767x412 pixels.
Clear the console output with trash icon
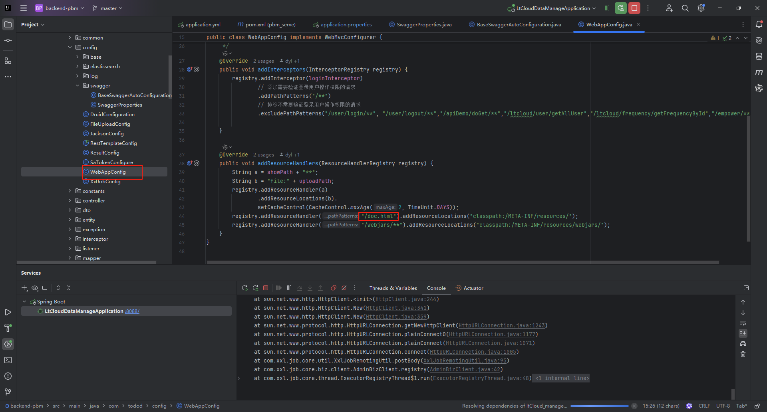(x=743, y=354)
